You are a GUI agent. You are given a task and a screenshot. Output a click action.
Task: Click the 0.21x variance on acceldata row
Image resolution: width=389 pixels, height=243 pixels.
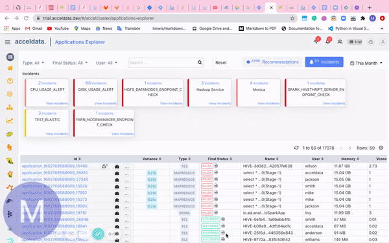coord(152,173)
